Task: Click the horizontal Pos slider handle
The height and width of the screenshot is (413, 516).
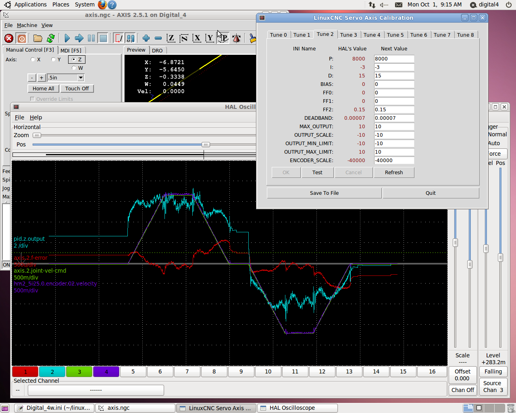Action: (206, 144)
